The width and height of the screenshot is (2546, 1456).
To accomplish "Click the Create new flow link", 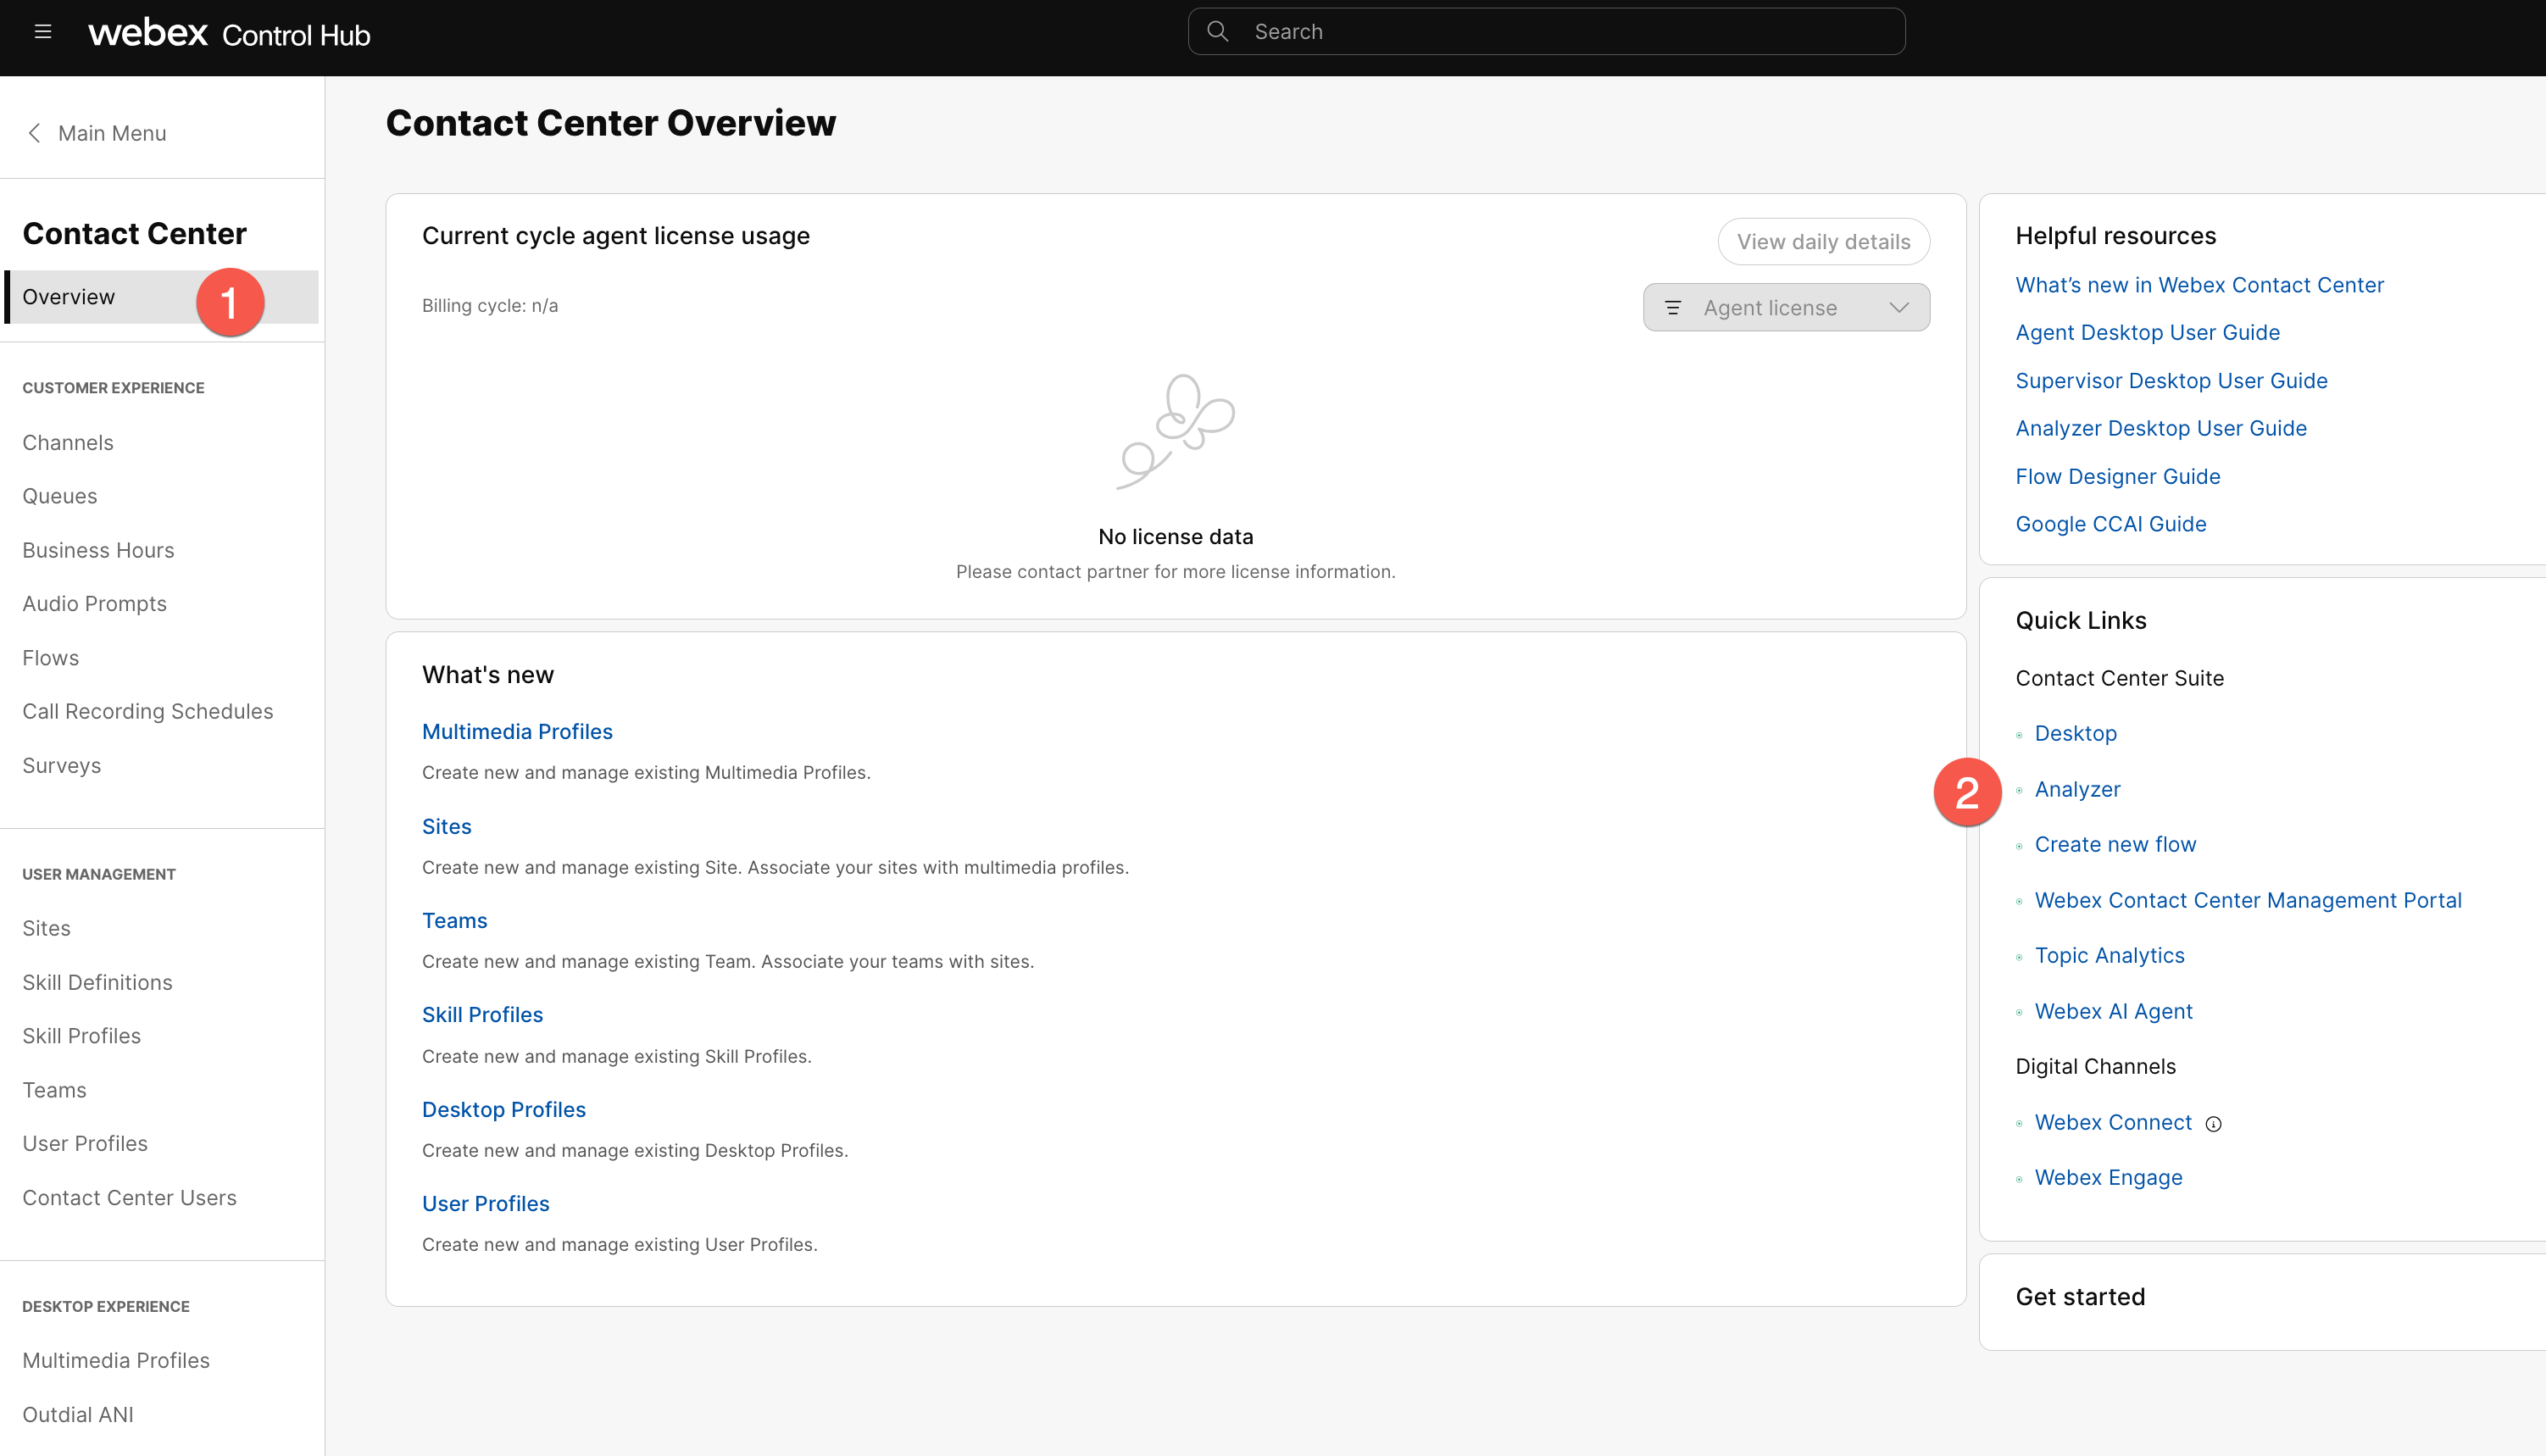I will (2115, 844).
